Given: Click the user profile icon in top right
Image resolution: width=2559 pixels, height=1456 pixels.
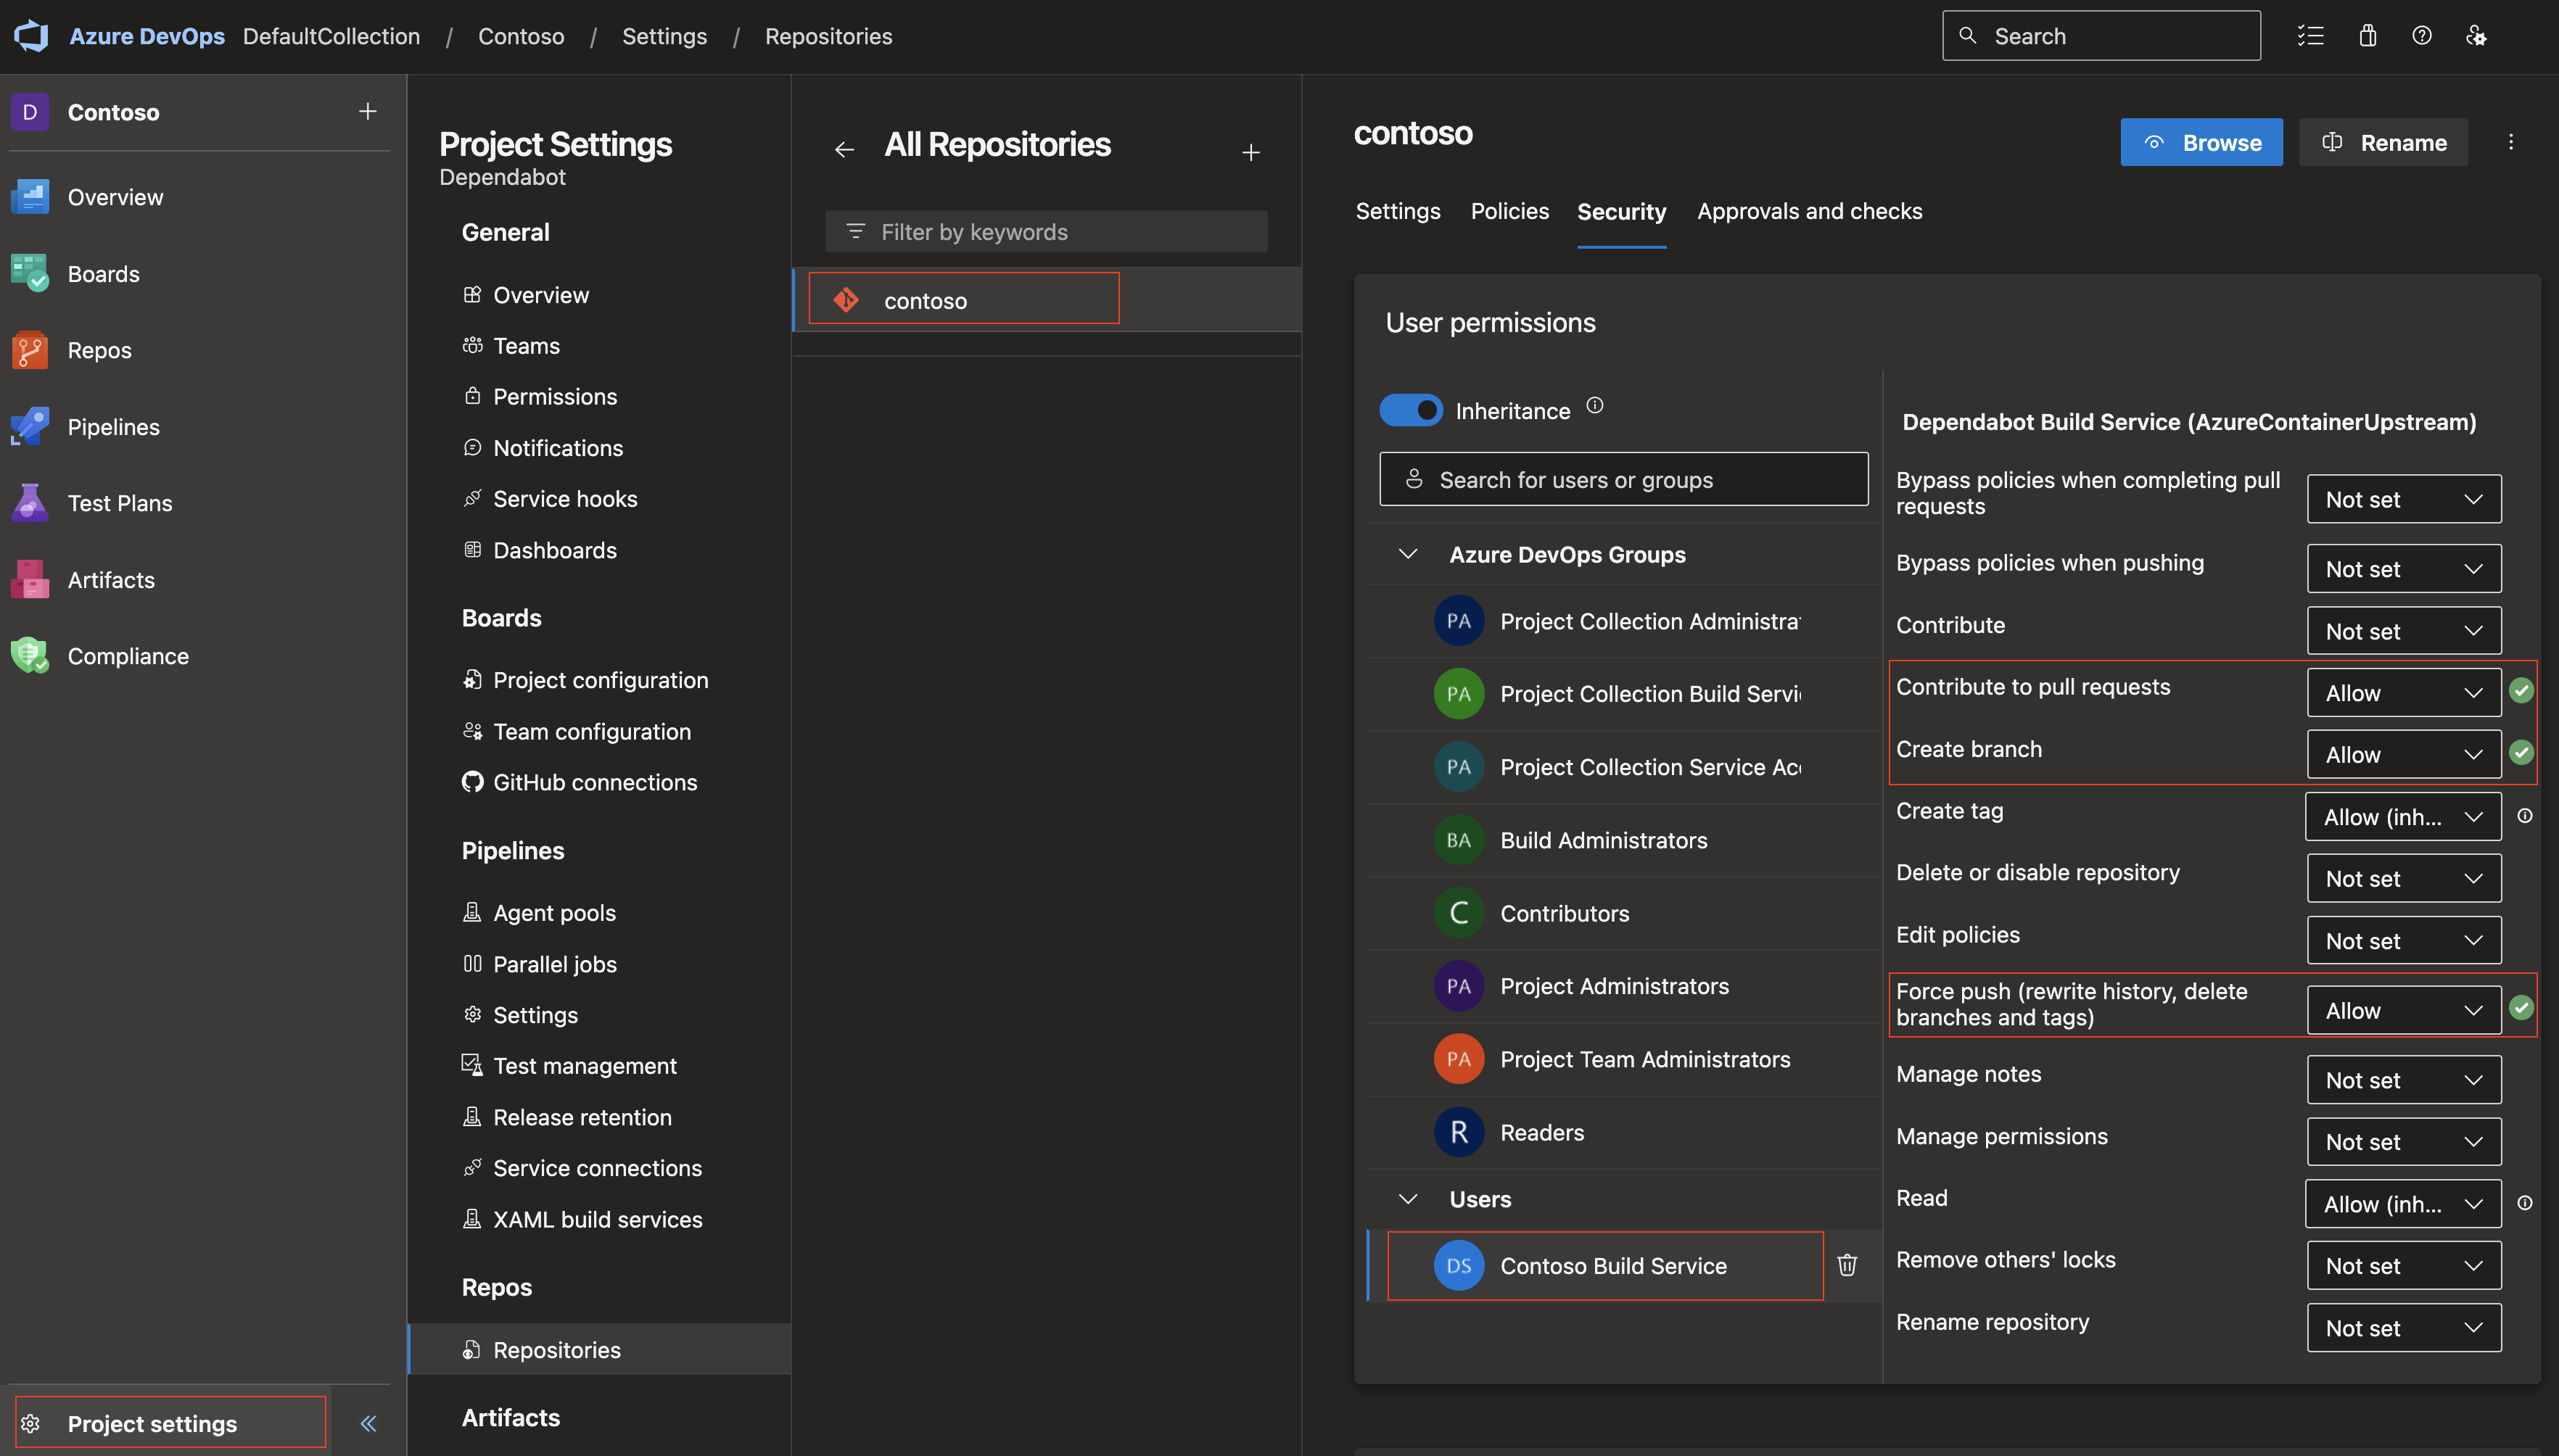Looking at the screenshot, I should coord(2476,35).
